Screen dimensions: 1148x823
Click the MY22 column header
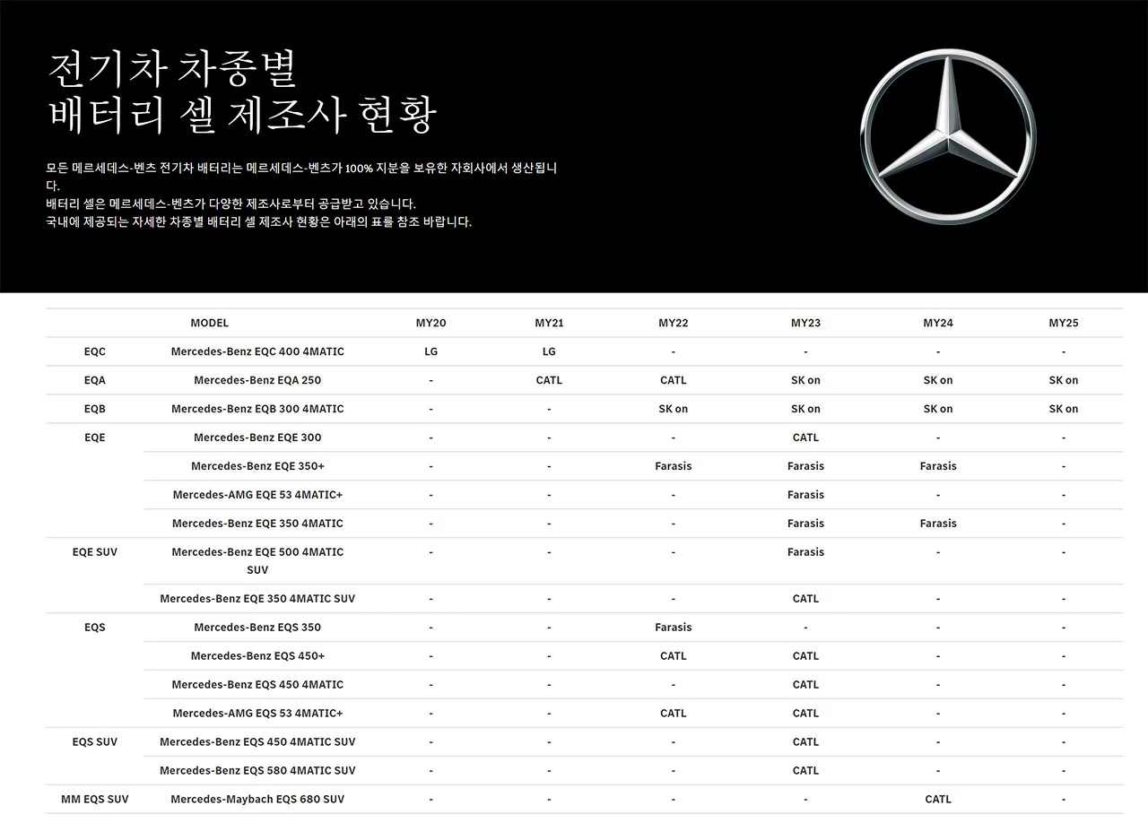673,323
